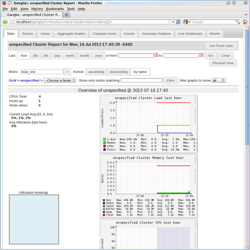Open the Help menu

(x=81, y=9)
